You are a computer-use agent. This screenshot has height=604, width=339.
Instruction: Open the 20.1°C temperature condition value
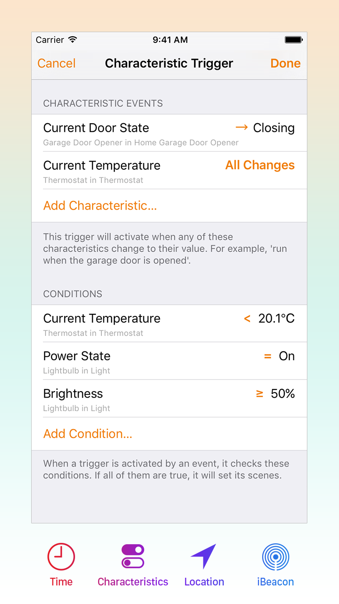pyautogui.click(x=276, y=319)
